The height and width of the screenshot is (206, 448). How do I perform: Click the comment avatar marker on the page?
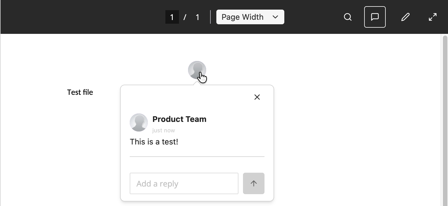tap(197, 70)
